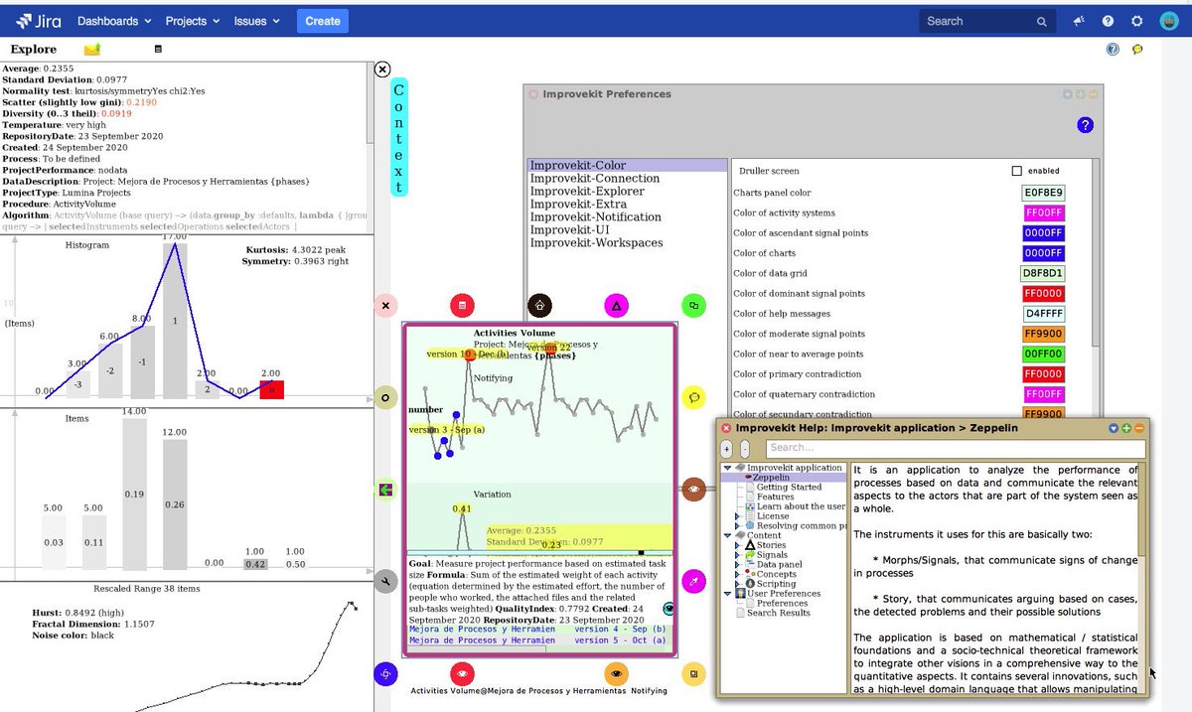Select Improvekit-Notification in preferences list
Image resolution: width=1192 pixels, height=712 pixels.
628,217
